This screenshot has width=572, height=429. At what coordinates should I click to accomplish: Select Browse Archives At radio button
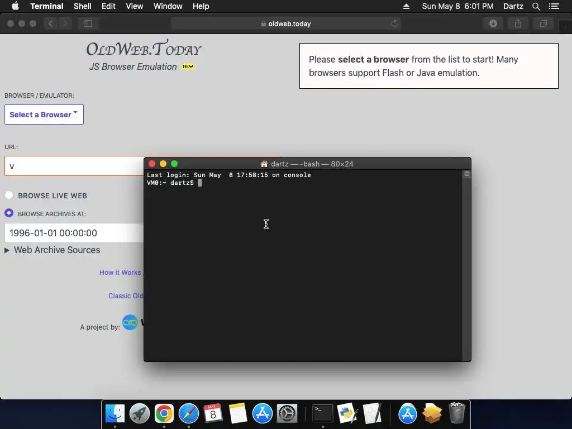tap(9, 213)
